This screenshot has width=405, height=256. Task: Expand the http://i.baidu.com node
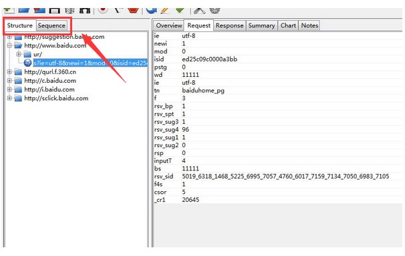(x=9, y=90)
